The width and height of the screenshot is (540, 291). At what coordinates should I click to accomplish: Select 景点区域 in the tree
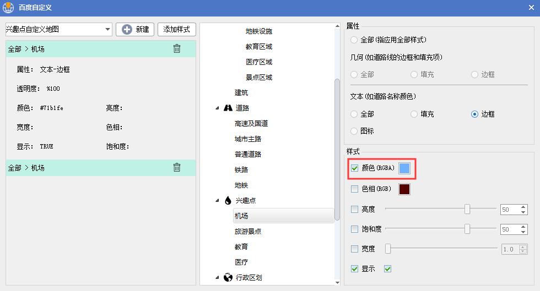click(x=258, y=78)
